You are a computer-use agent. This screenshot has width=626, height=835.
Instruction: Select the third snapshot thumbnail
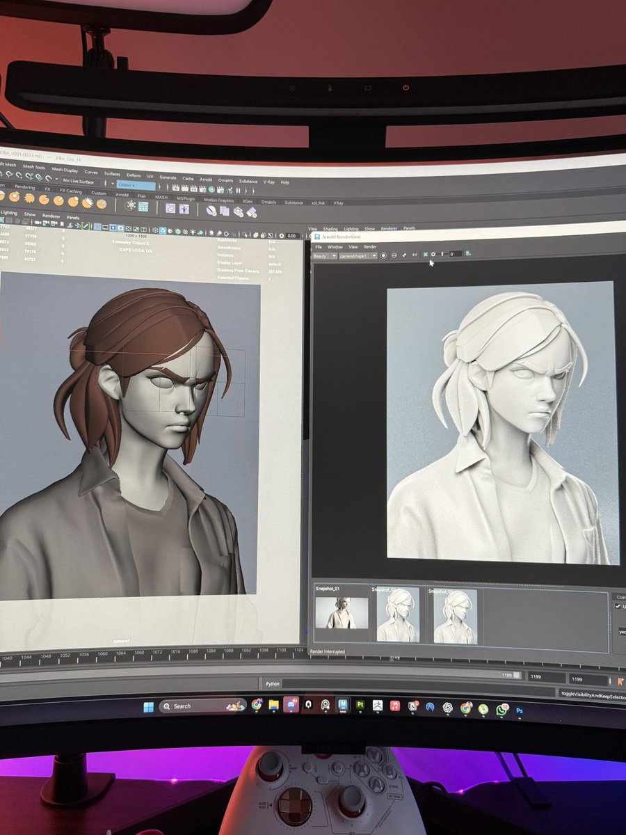click(x=456, y=615)
